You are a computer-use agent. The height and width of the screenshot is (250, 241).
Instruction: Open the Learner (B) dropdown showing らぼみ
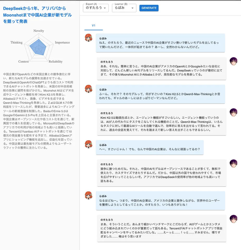[x=124, y=8]
